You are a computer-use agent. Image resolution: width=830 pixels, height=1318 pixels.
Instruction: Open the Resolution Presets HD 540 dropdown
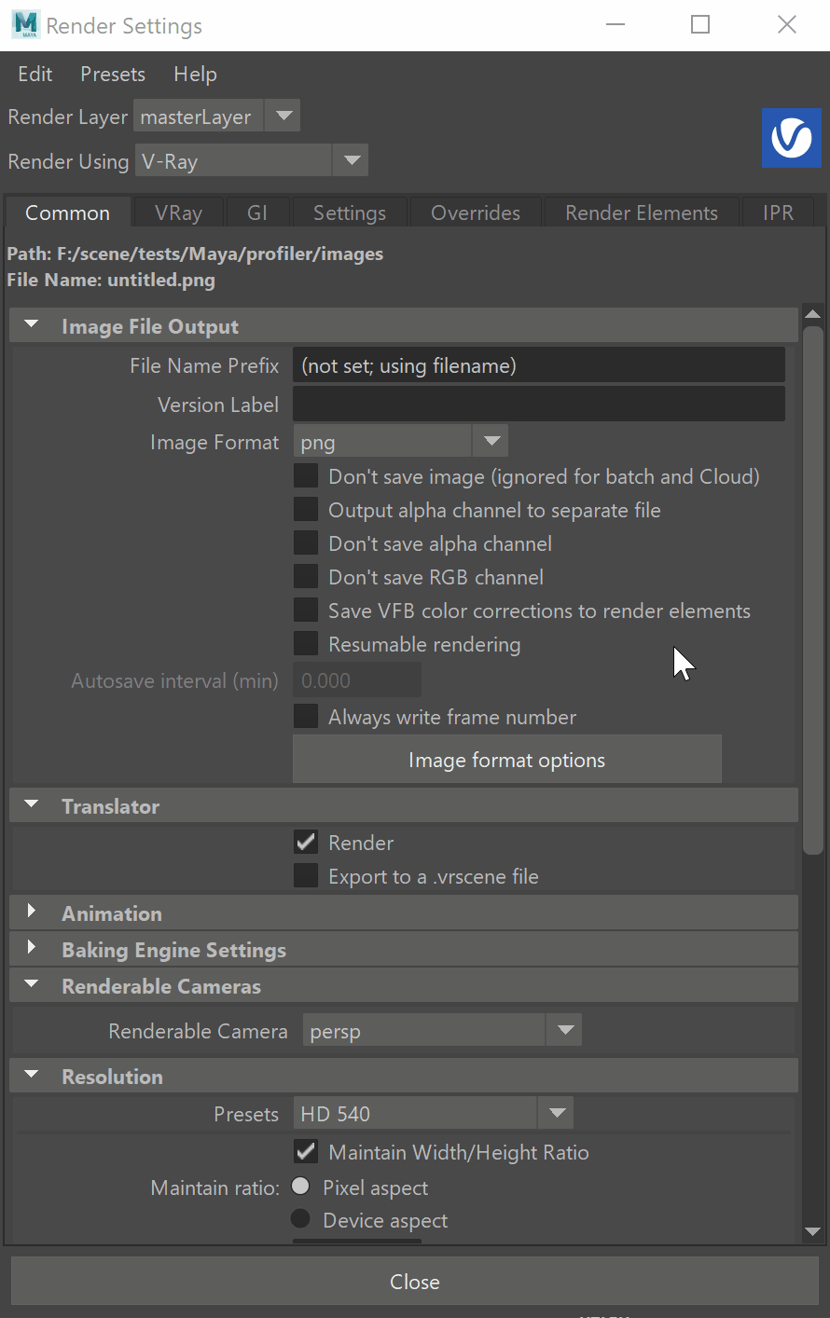[x=433, y=1114]
